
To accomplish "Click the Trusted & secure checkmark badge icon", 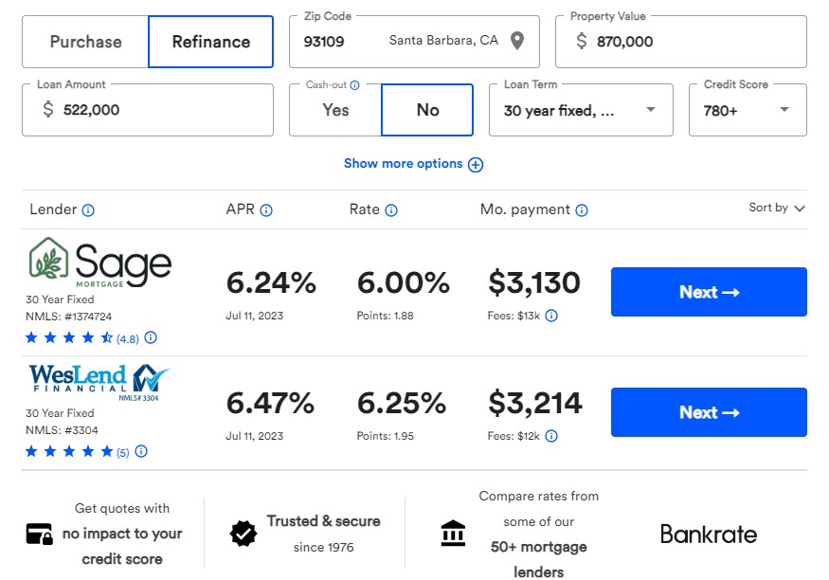I will (243, 534).
